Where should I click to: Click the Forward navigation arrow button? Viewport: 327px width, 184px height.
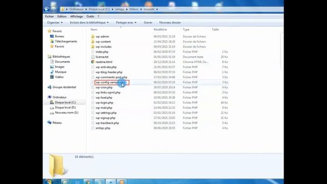click(x=53, y=9)
